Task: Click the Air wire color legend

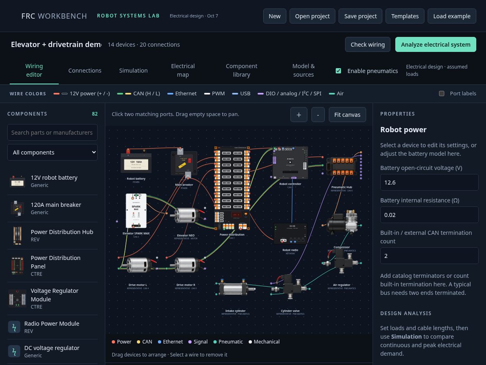Action: click(336, 94)
